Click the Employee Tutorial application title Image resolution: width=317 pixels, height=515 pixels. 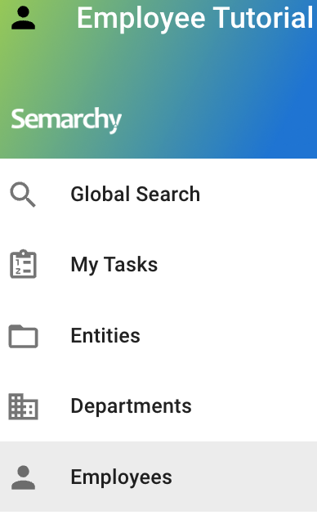(x=195, y=18)
